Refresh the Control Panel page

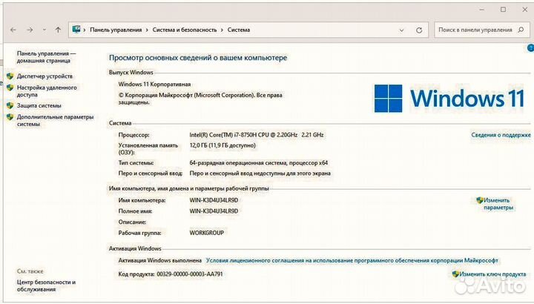click(x=419, y=30)
